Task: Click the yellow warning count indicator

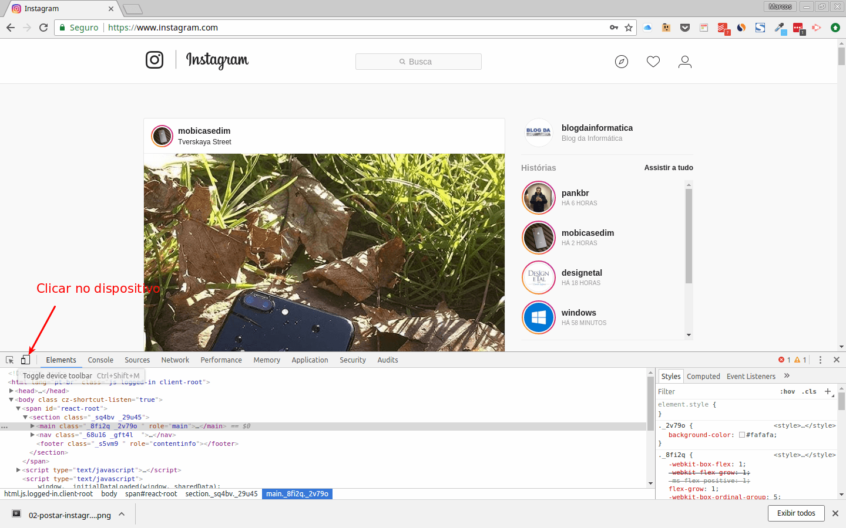Action: coord(800,360)
